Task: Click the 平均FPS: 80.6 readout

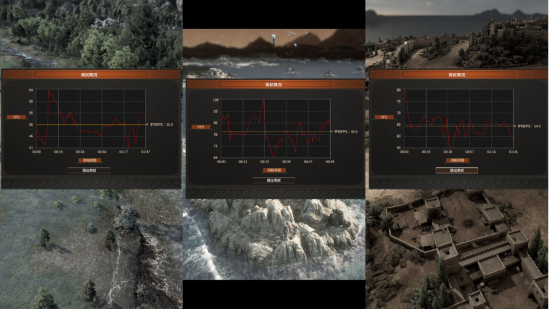Action: coord(346,132)
